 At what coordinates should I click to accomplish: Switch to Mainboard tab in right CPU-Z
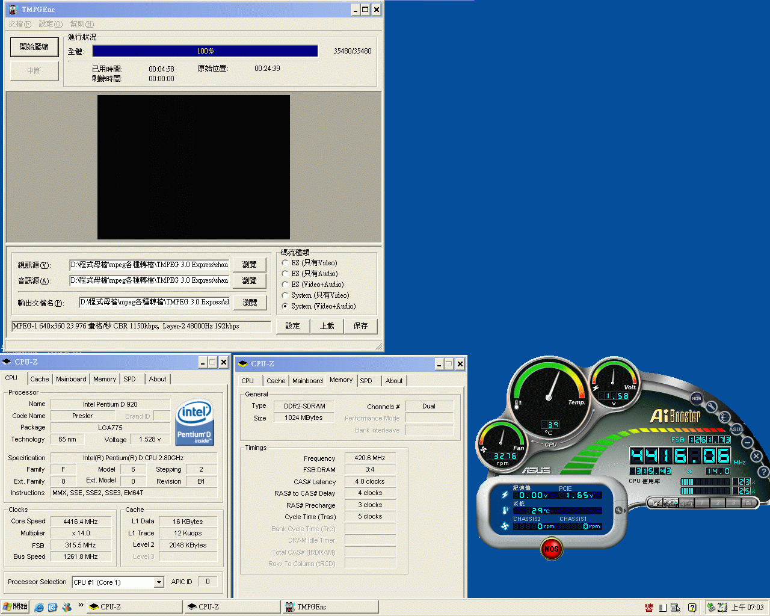[x=307, y=381]
